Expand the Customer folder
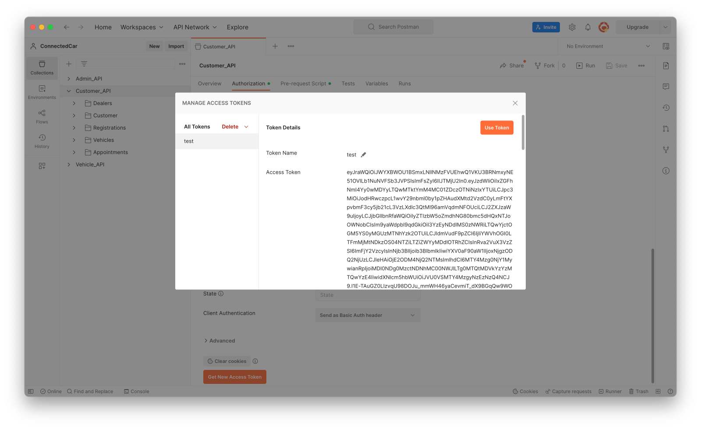The image size is (701, 429). pos(74,116)
